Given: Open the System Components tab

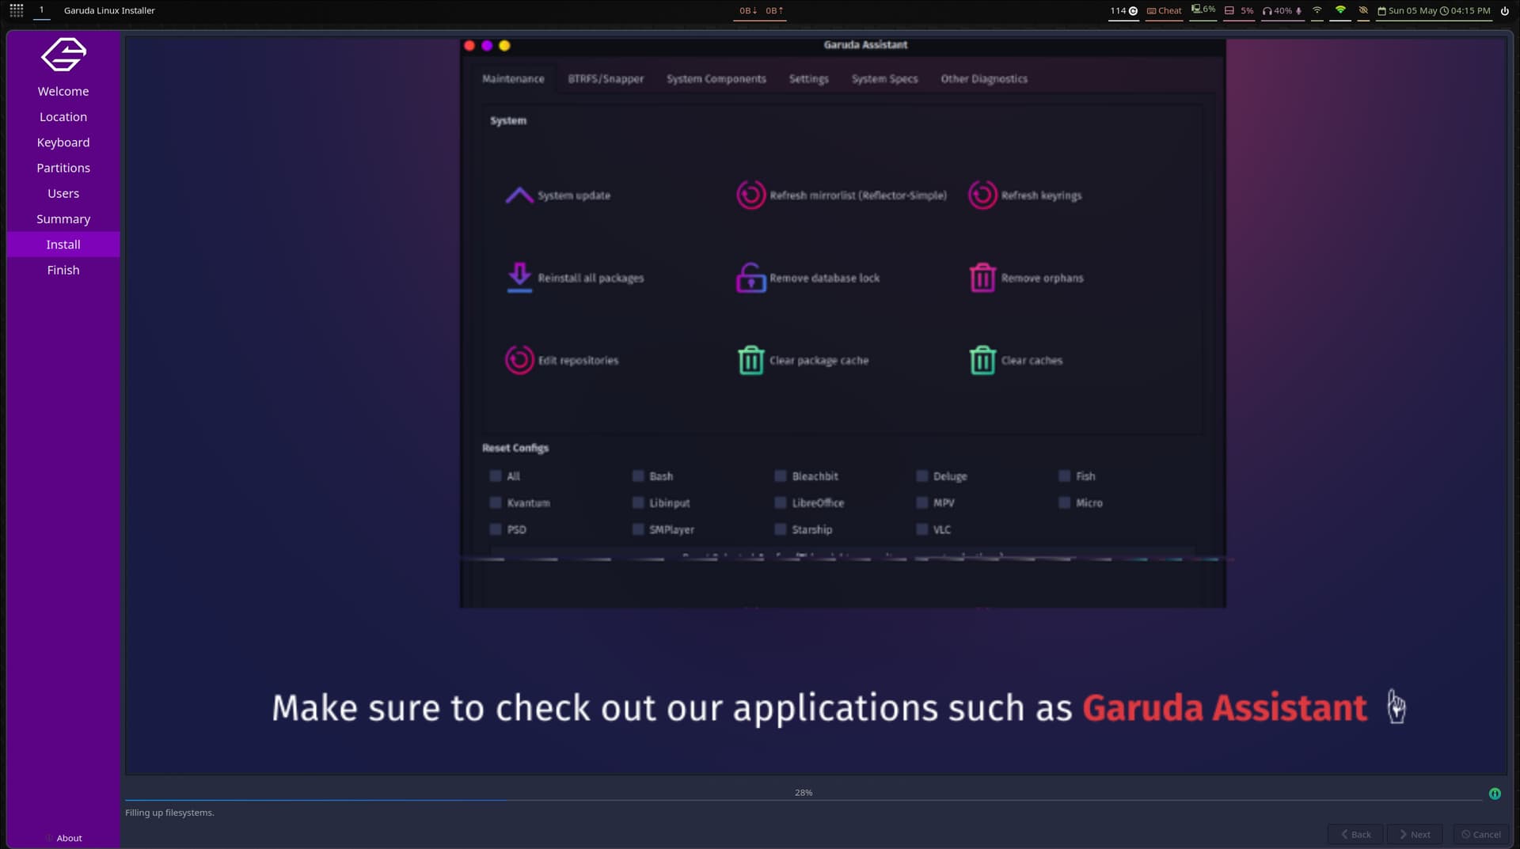Looking at the screenshot, I should [x=716, y=79].
